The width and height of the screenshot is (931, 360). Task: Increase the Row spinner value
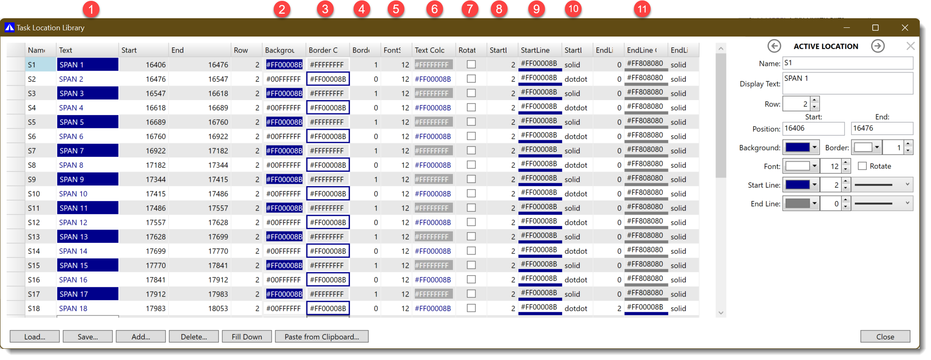(x=815, y=100)
